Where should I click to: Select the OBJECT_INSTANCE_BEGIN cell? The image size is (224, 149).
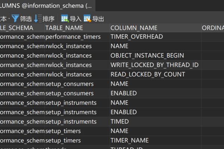tap(147, 56)
